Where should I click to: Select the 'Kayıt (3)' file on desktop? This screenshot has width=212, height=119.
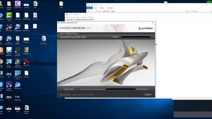point(35,16)
